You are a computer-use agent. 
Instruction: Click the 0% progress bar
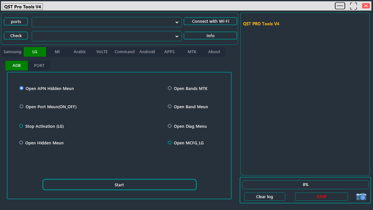[305, 184]
